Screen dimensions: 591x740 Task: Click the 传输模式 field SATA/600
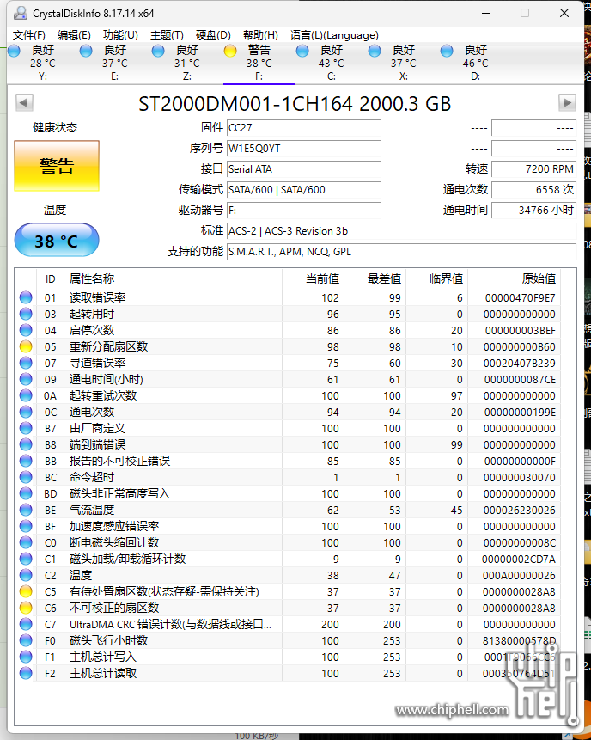[x=304, y=190]
